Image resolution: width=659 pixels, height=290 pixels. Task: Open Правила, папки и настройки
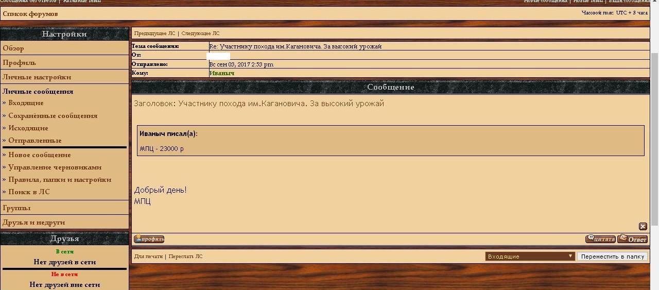60,180
